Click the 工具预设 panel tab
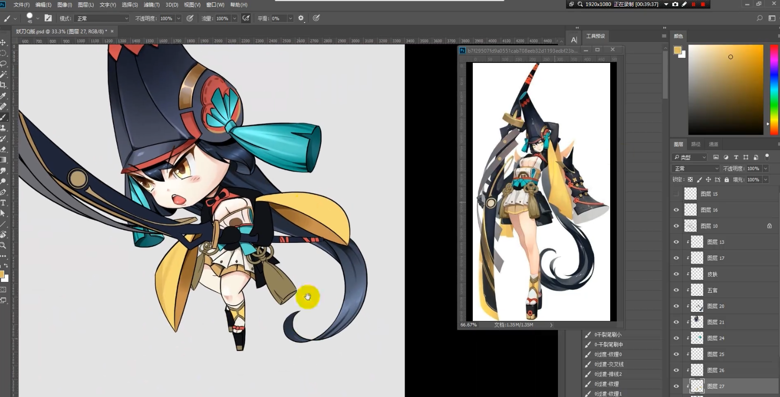780x397 pixels. point(596,36)
